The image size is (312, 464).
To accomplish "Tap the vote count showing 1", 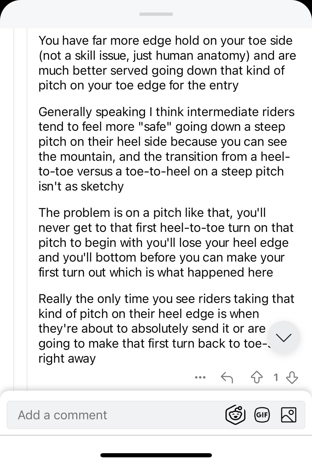I will [276, 377].
